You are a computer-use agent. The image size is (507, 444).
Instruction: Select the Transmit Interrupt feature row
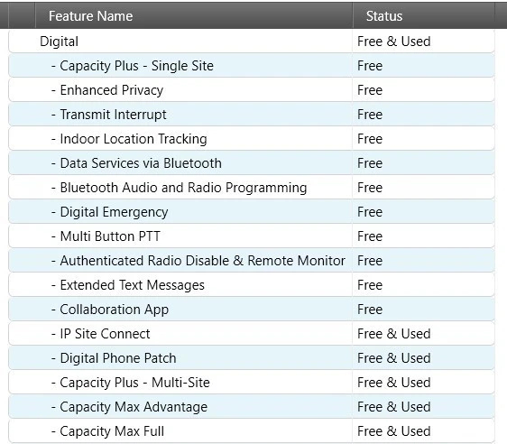[x=252, y=115]
